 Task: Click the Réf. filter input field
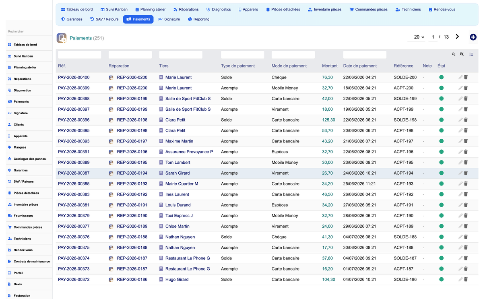pos(80,55)
